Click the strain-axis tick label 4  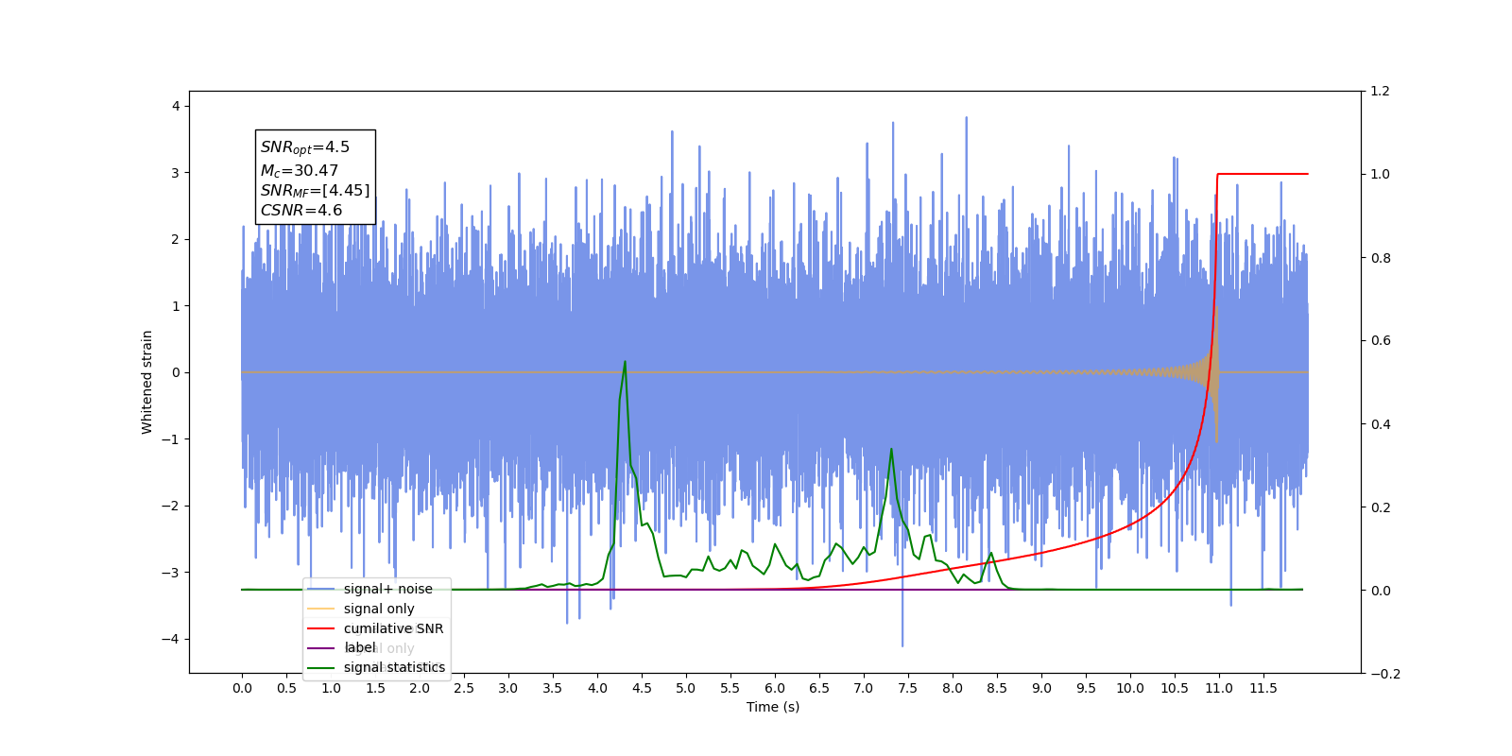click(176, 106)
